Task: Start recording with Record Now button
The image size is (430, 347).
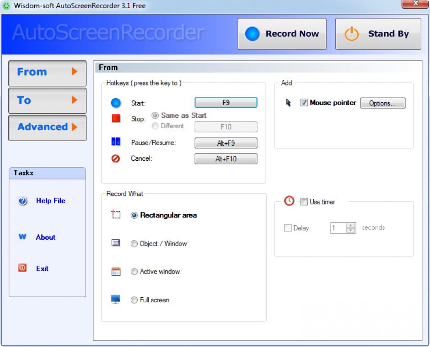Action: point(282,34)
